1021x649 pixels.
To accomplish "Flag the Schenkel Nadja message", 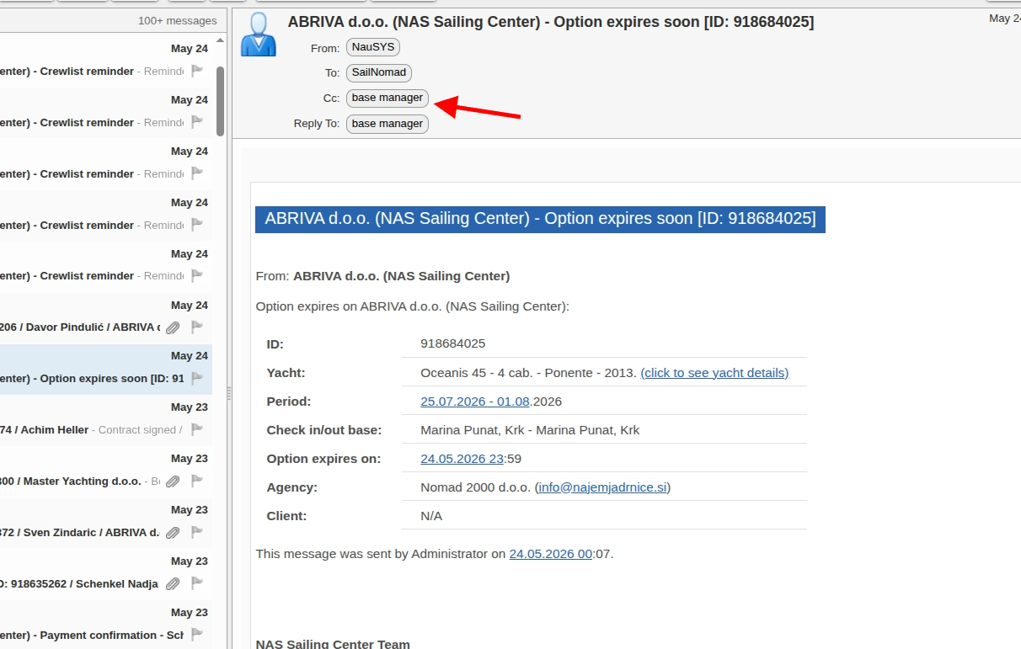I will [x=197, y=583].
